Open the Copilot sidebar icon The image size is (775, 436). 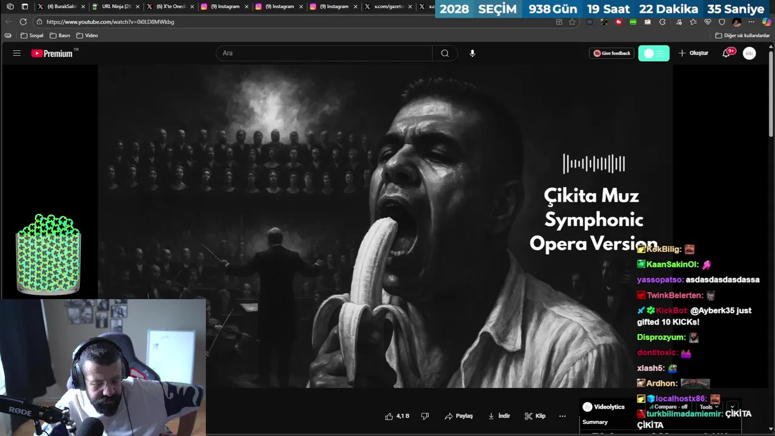point(767,22)
